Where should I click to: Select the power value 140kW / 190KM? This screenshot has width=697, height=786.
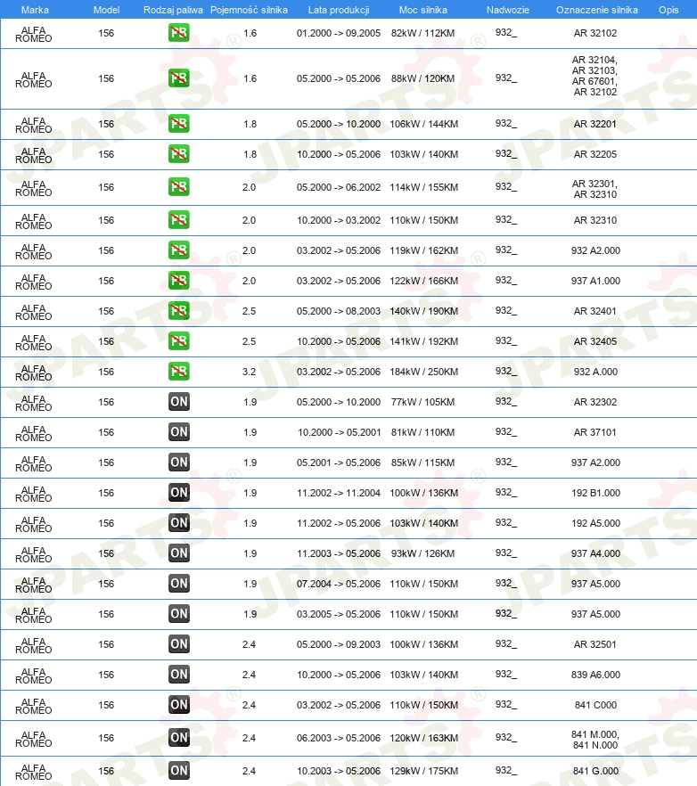tap(423, 311)
